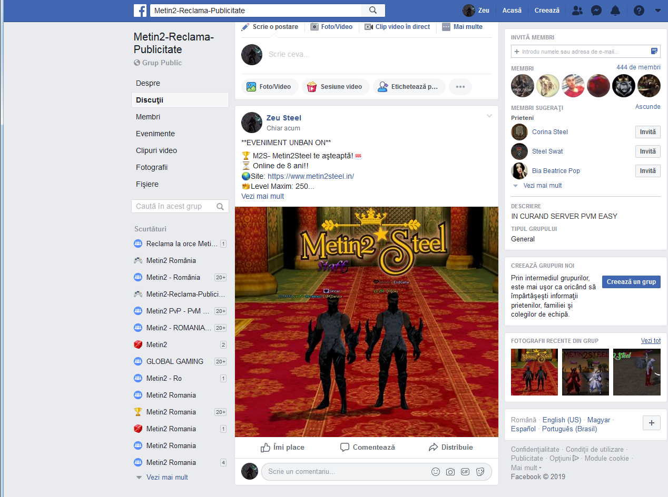Click the emoji smiley icon in comment box
This screenshot has height=497, width=668.
pyautogui.click(x=436, y=472)
